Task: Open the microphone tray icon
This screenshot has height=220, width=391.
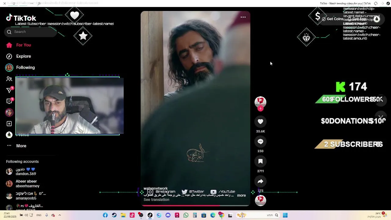Action: (46, 215)
